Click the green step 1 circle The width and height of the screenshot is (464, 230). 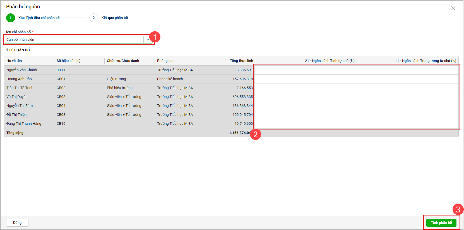pyautogui.click(x=11, y=18)
